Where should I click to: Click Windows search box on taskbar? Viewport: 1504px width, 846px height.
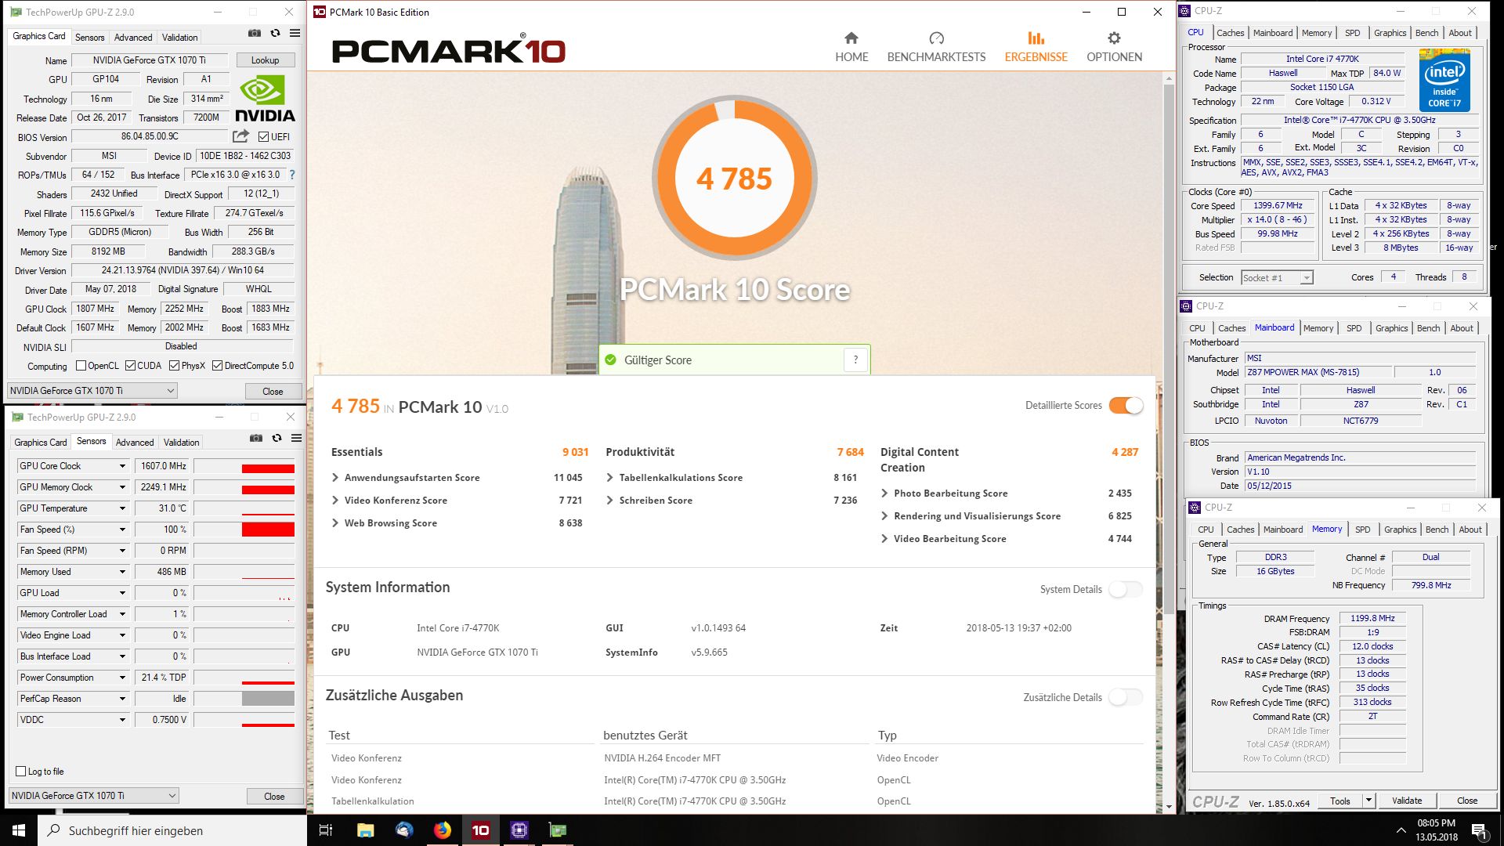point(172,830)
